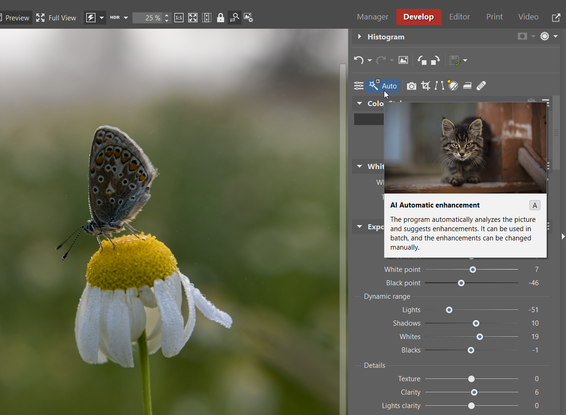566x415 pixels.
Task: Toggle the zoom lock padlock
Action: (x=221, y=18)
